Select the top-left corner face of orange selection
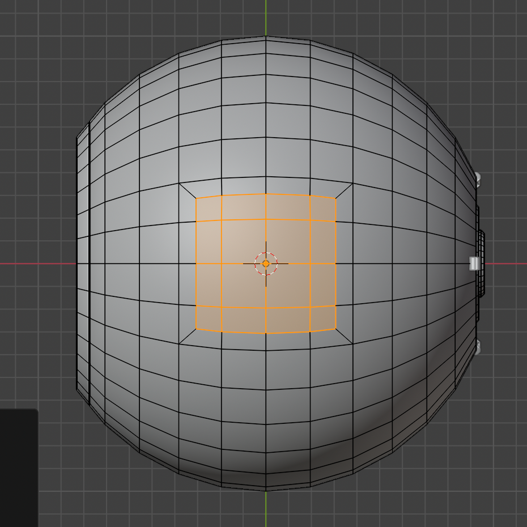 pos(209,209)
